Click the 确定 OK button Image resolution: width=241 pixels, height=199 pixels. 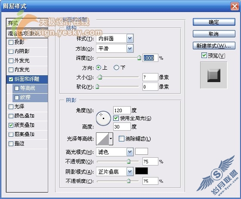click(214, 22)
